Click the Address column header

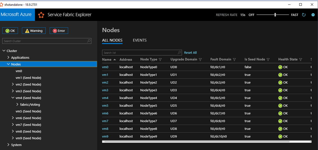(x=126, y=59)
